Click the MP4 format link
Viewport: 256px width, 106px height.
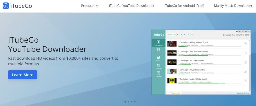247,35
